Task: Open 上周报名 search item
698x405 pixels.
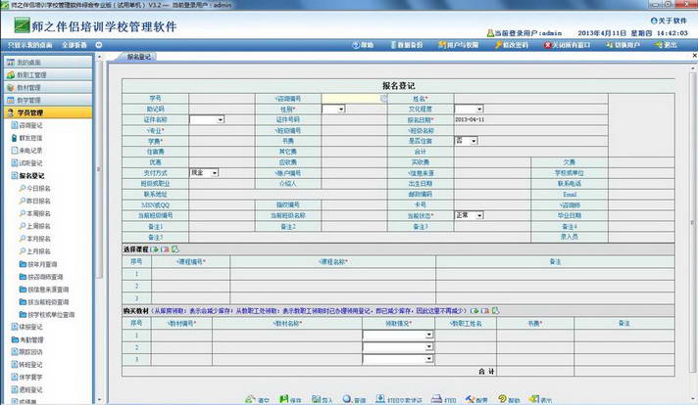Action: 34,226
